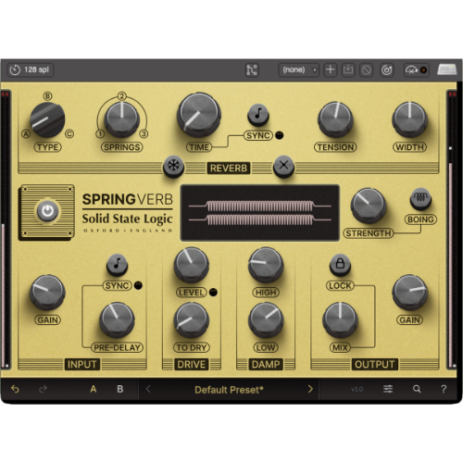Toggle the mix LOCK padlock button
This screenshot has width=463, height=463.
(340, 265)
